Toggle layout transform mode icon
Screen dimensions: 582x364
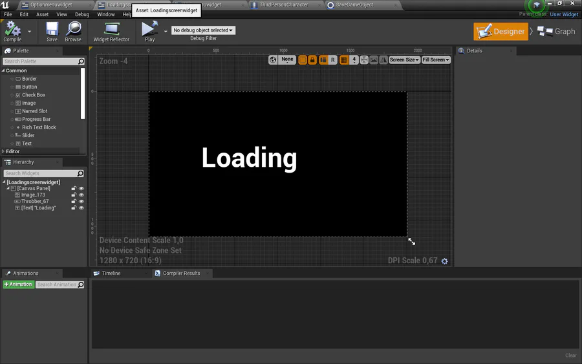pos(323,59)
